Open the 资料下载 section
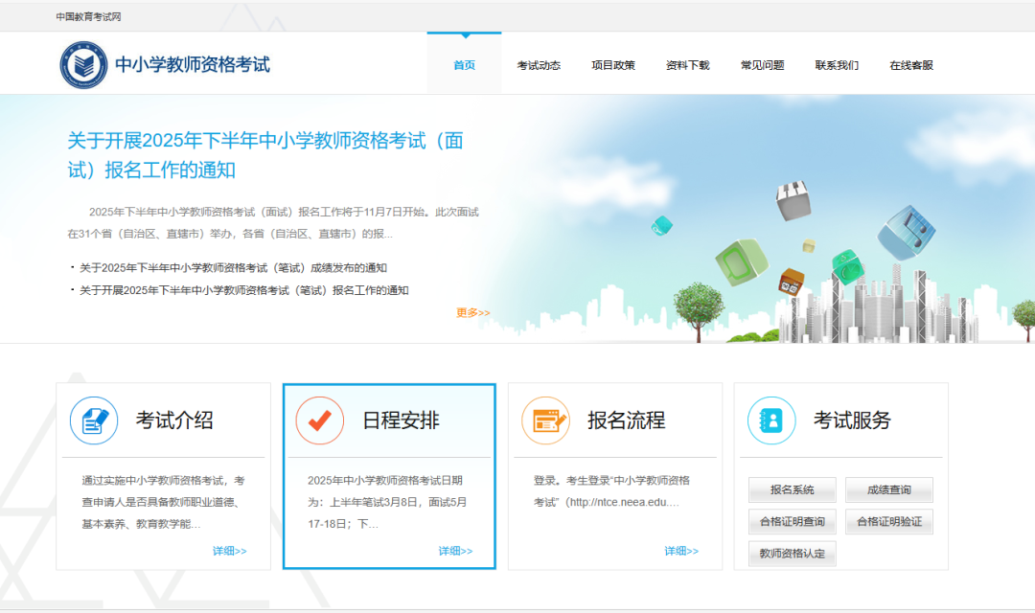This screenshot has width=1035, height=613. [x=686, y=65]
